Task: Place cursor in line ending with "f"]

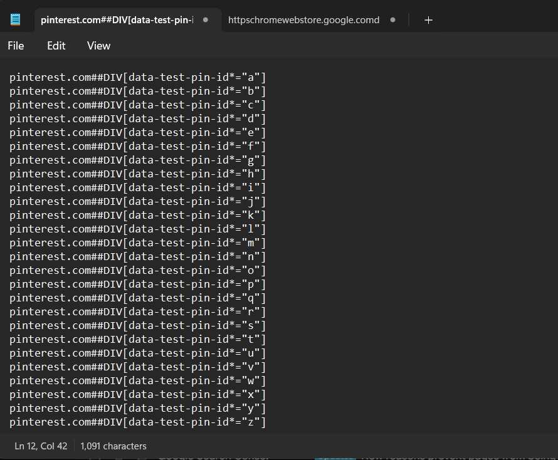Action: [137, 147]
